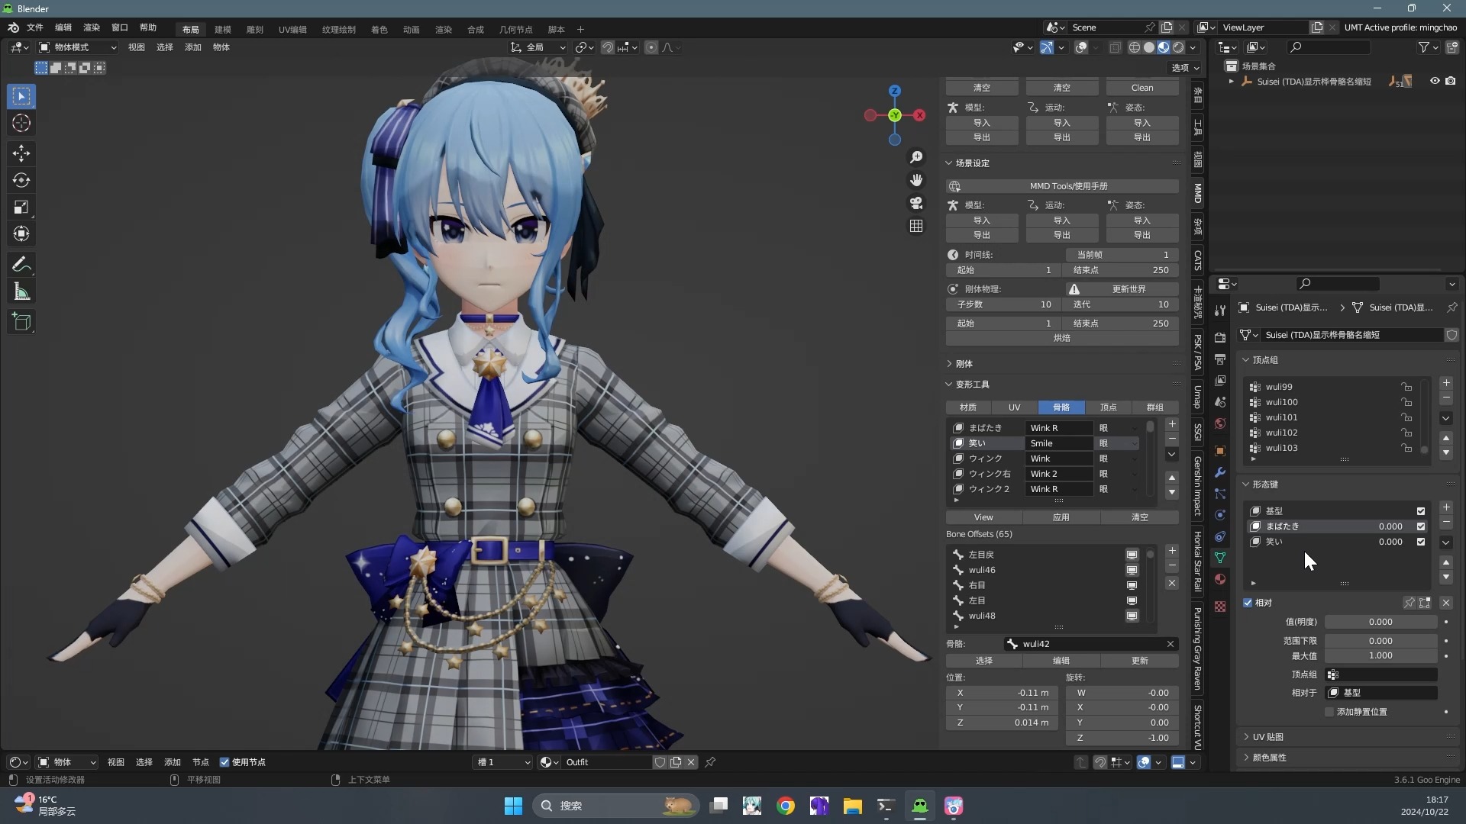Click the scene camera icon in toolbar

pos(916,201)
